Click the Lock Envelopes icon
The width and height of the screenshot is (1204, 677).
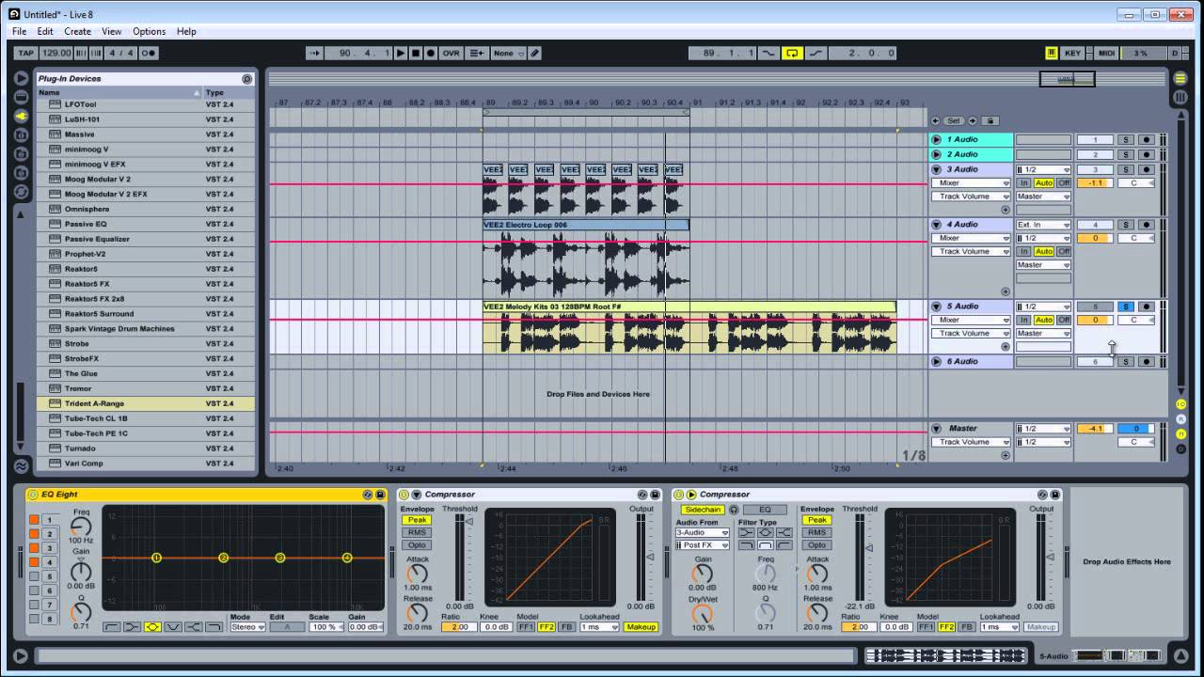pyautogui.click(x=990, y=120)
